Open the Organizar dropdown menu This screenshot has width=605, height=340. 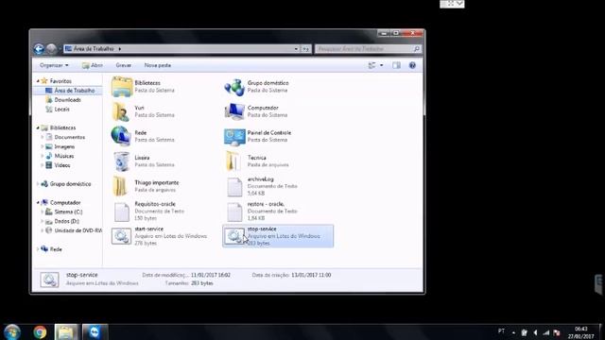[54, 65]
